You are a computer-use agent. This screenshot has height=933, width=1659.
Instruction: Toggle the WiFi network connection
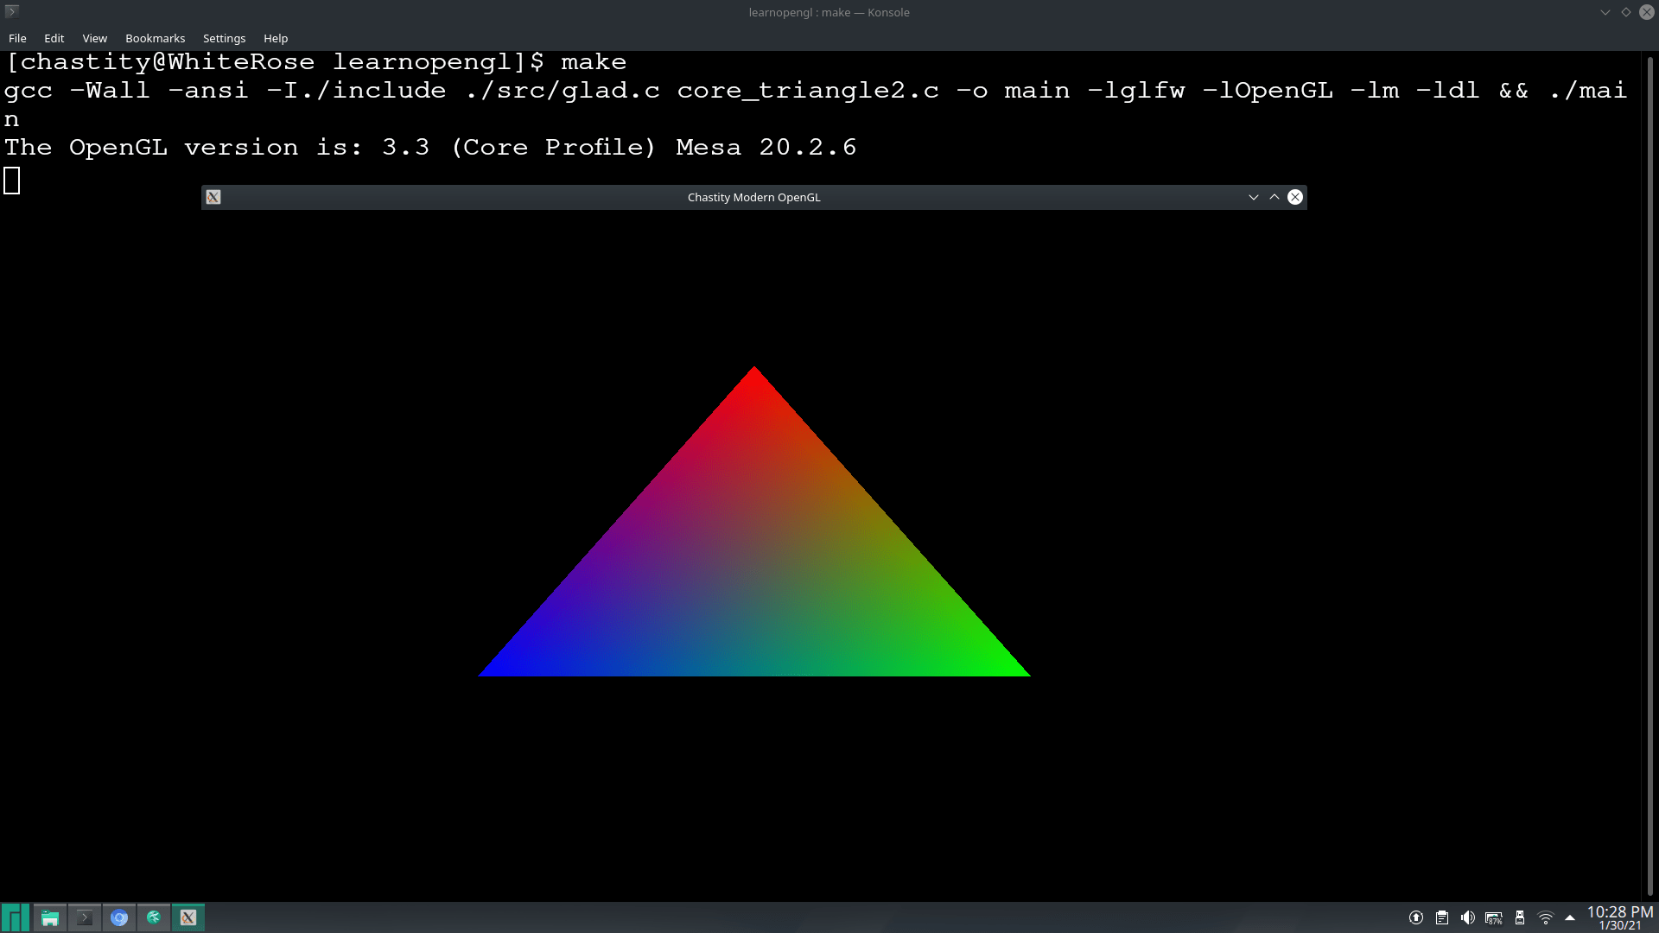(1545, 917)
